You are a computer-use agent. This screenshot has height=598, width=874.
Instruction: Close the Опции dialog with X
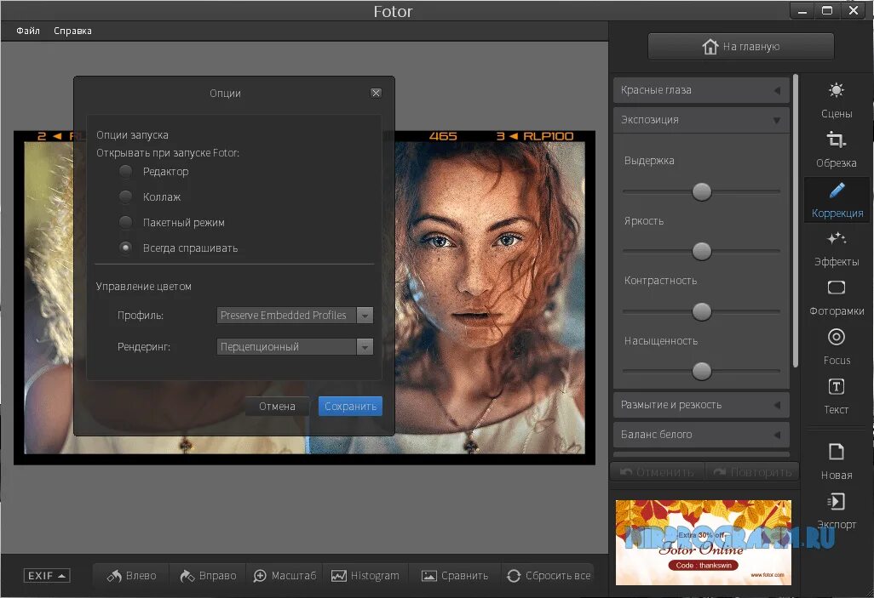[377, 93]
